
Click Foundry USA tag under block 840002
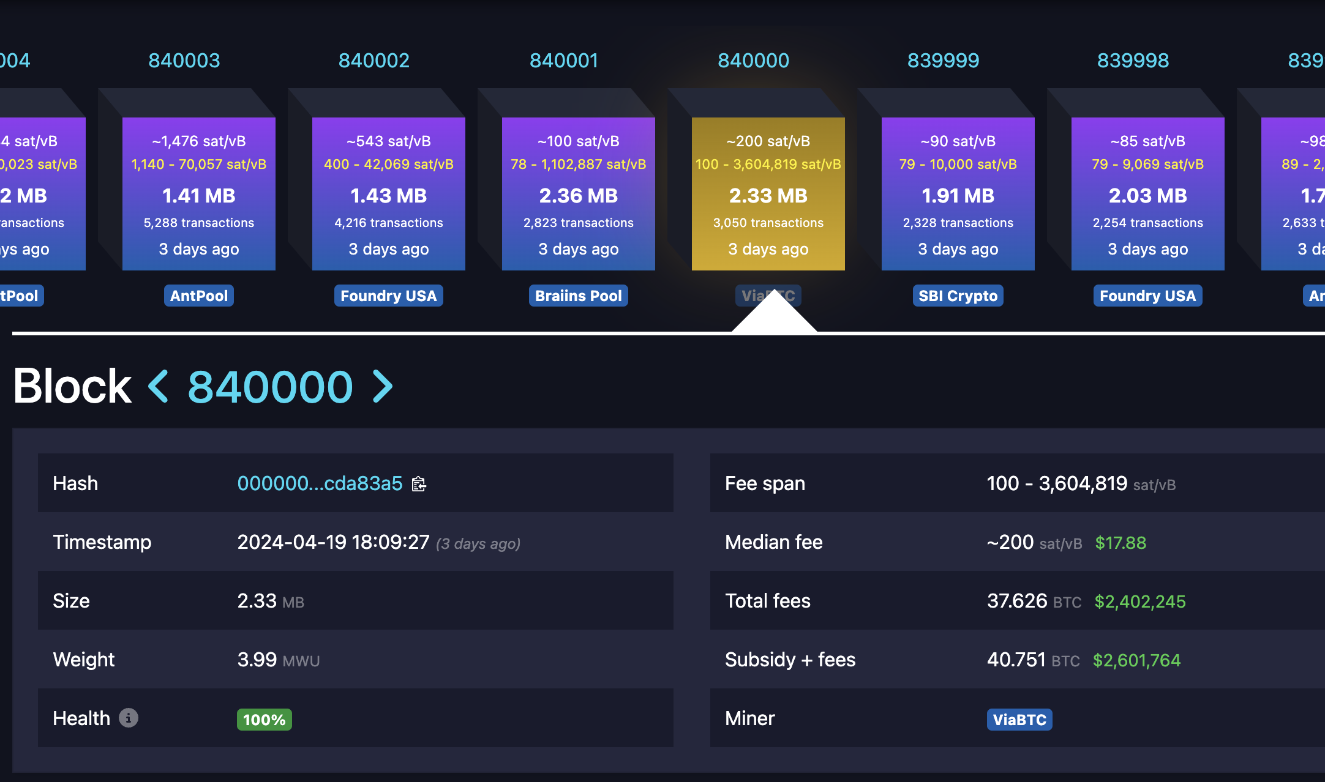(388, 296)
